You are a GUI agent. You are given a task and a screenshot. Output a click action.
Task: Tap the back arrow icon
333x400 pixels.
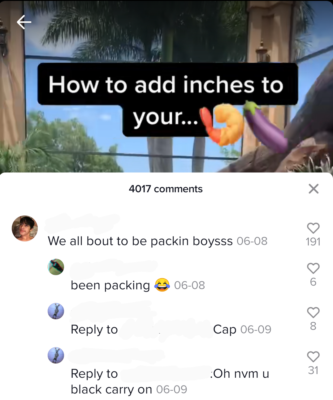(x=24, y=22)
